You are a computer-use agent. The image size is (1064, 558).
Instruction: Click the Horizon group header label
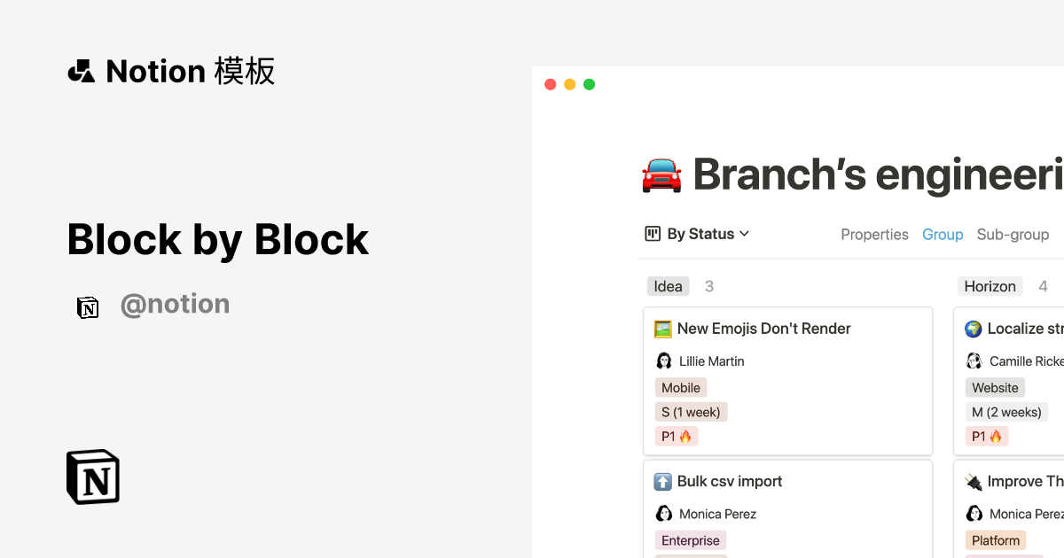click(990, 286)
